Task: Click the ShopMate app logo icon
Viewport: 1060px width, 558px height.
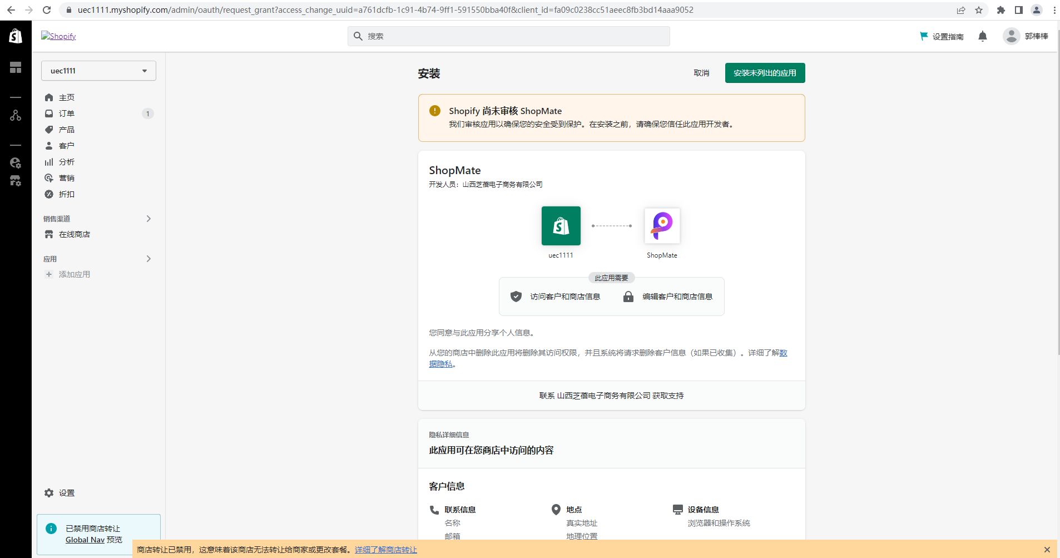Action: coord(662,226)
